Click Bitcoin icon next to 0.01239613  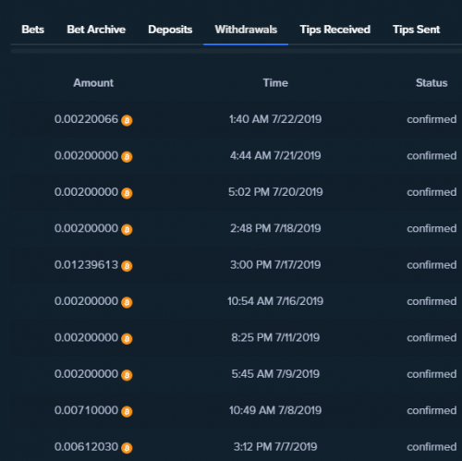tap(127, 266)
